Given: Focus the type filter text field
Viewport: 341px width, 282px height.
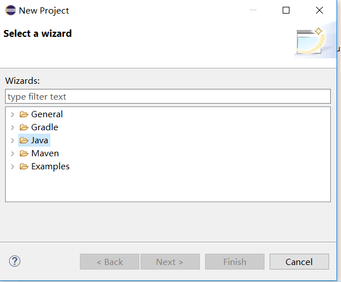Looking at the screenshot, I should (x=168, y=96).
